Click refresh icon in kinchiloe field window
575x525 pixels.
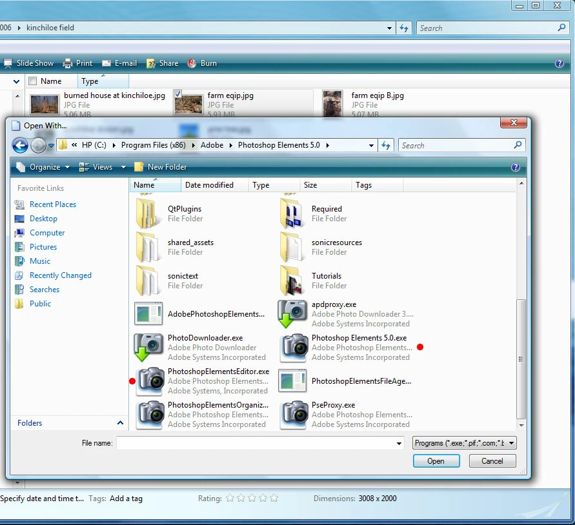404,28
